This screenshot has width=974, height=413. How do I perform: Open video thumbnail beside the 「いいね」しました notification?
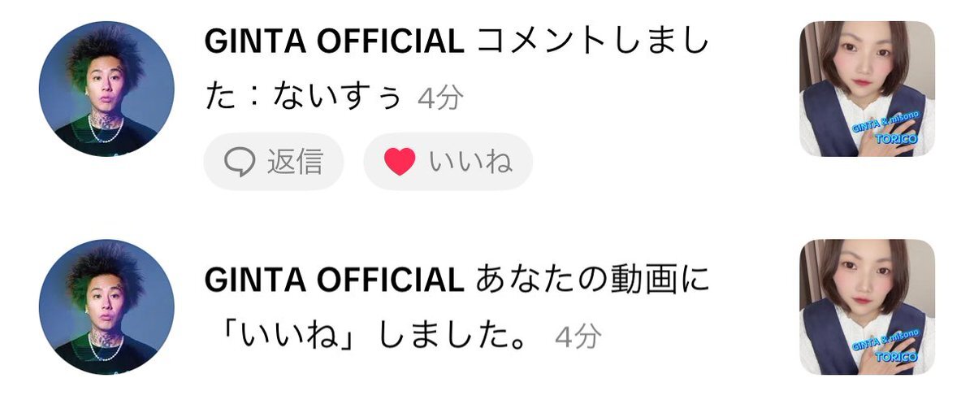pos(867,307)
